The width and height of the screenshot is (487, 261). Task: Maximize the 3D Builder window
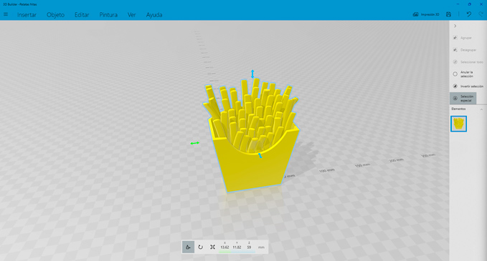click(x=470, y=4)
